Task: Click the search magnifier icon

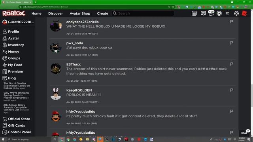Action: tap(115, 13)
